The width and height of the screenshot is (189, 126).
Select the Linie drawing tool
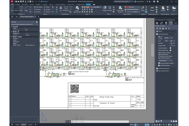coord(12,9)
